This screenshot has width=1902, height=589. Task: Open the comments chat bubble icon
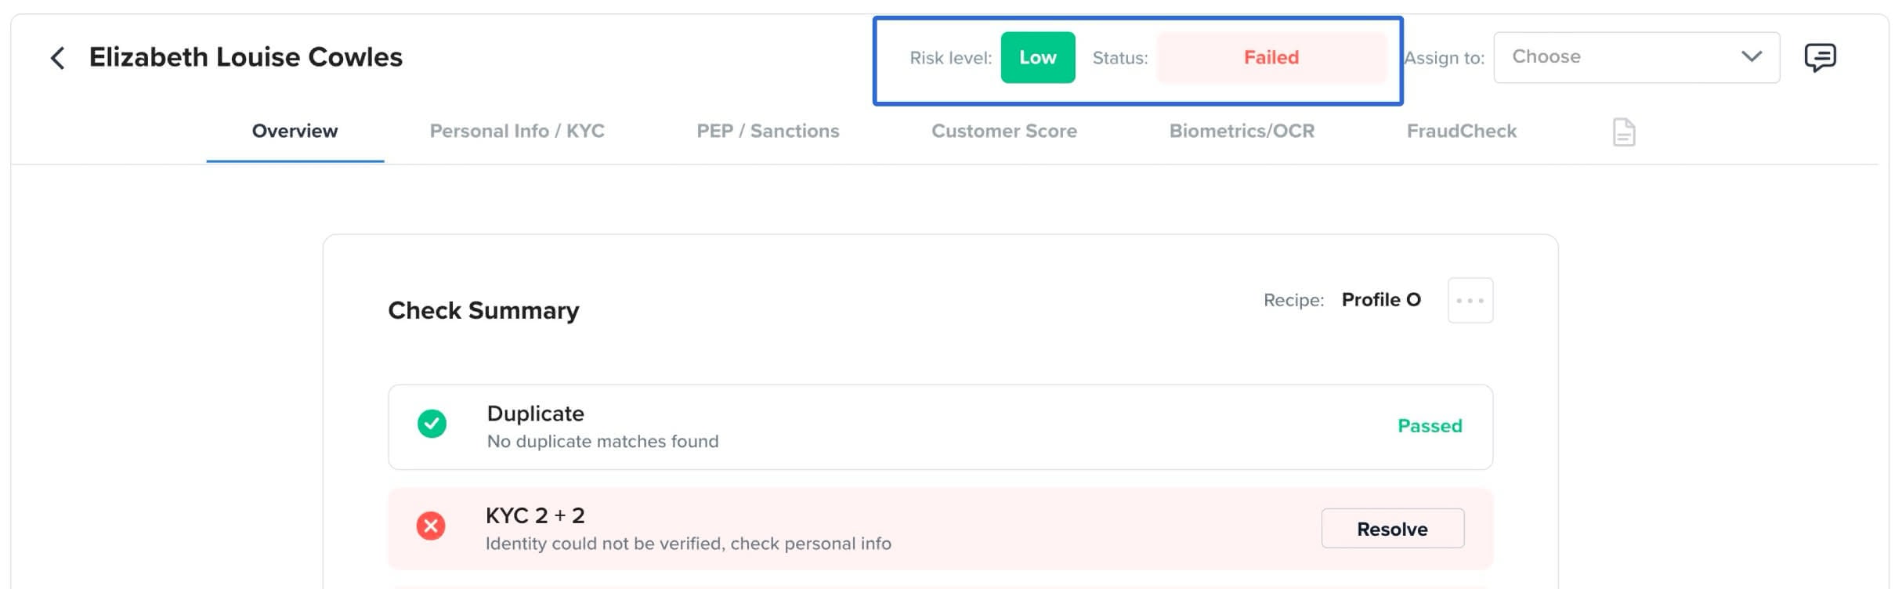(x=1821, y=58)
